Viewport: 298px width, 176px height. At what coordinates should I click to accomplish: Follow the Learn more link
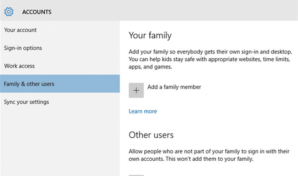point(143,111)
